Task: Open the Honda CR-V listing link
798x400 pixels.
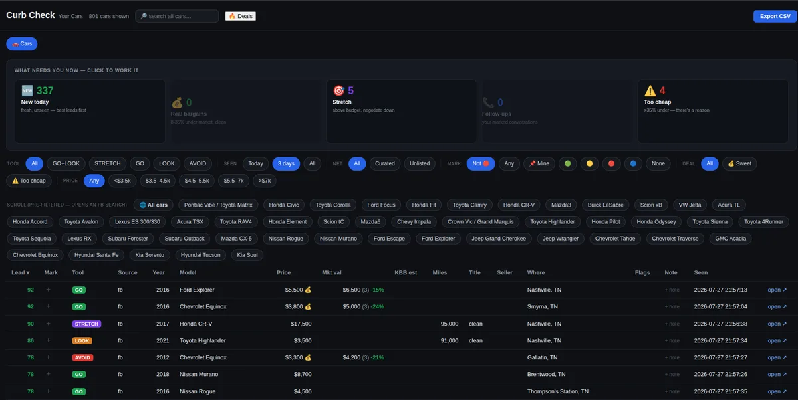Action: [x=777, y=324]
